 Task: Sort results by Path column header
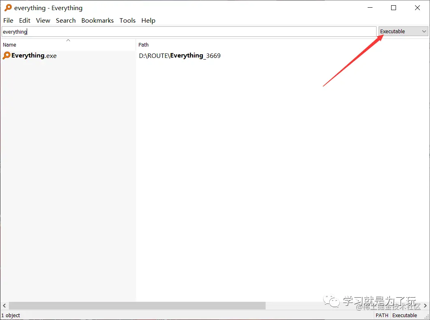283,45
